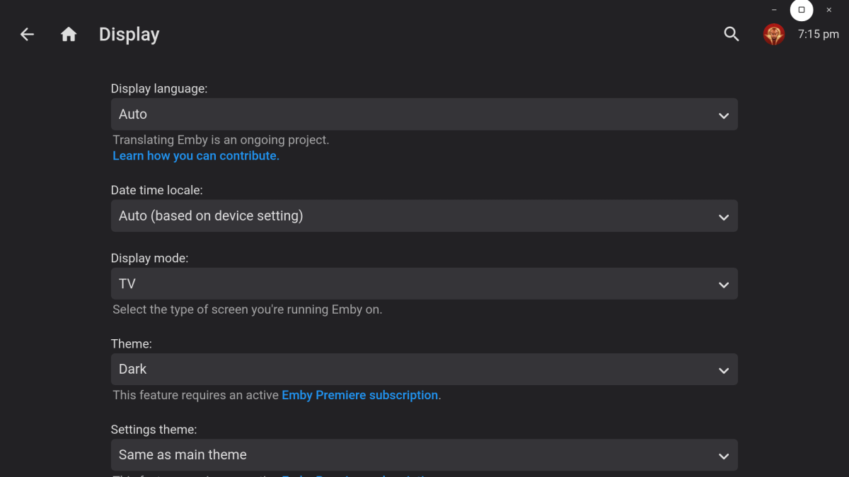Click the Display page title
The image size is (849, 477).
click(129, 34)
